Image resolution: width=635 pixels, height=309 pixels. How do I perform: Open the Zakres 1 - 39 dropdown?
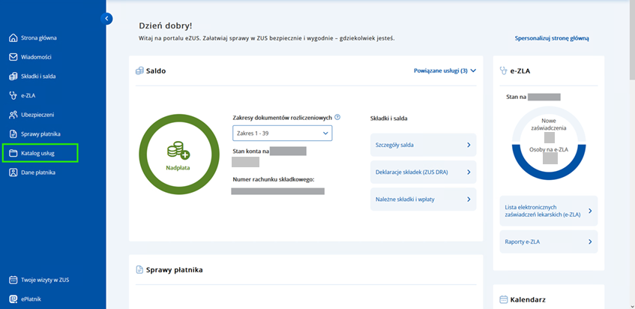pos(282,133)
